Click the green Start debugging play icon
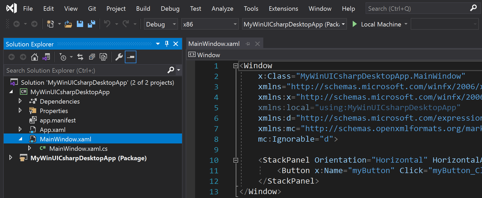Viewport: 482px width, 198px height. click(355, 24)
